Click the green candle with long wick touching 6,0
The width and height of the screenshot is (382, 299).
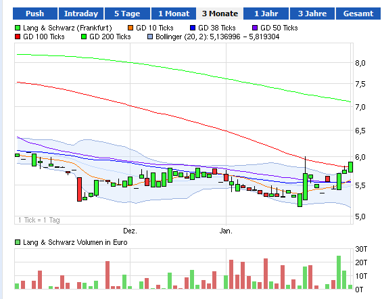[305, 187]
